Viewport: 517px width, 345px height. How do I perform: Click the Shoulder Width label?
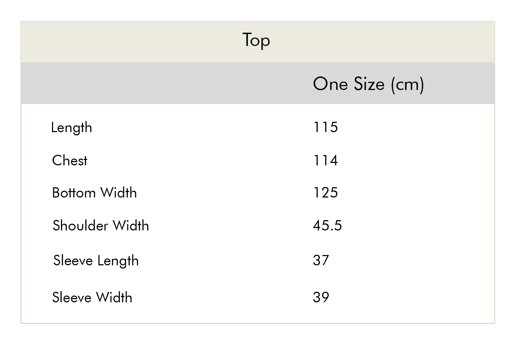[101, 226]
